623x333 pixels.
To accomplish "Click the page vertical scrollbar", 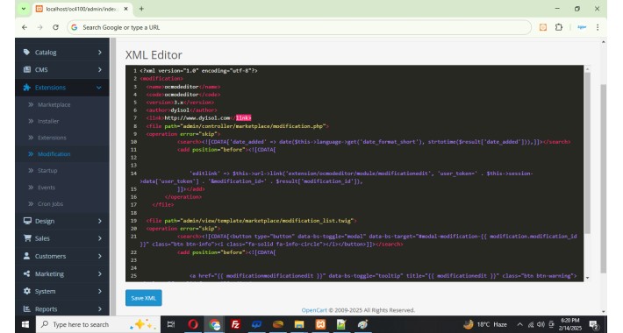I will click(x=603, y=179).
